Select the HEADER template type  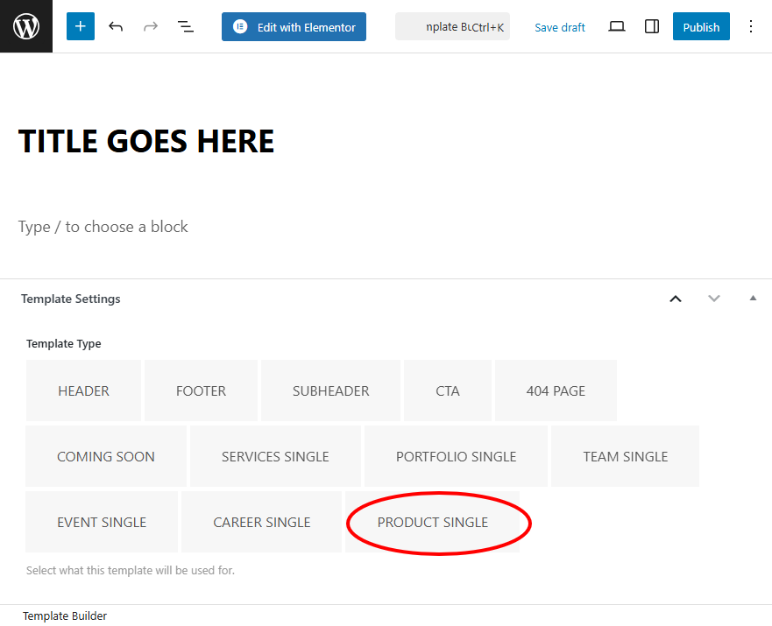click(x=83, y=390)
